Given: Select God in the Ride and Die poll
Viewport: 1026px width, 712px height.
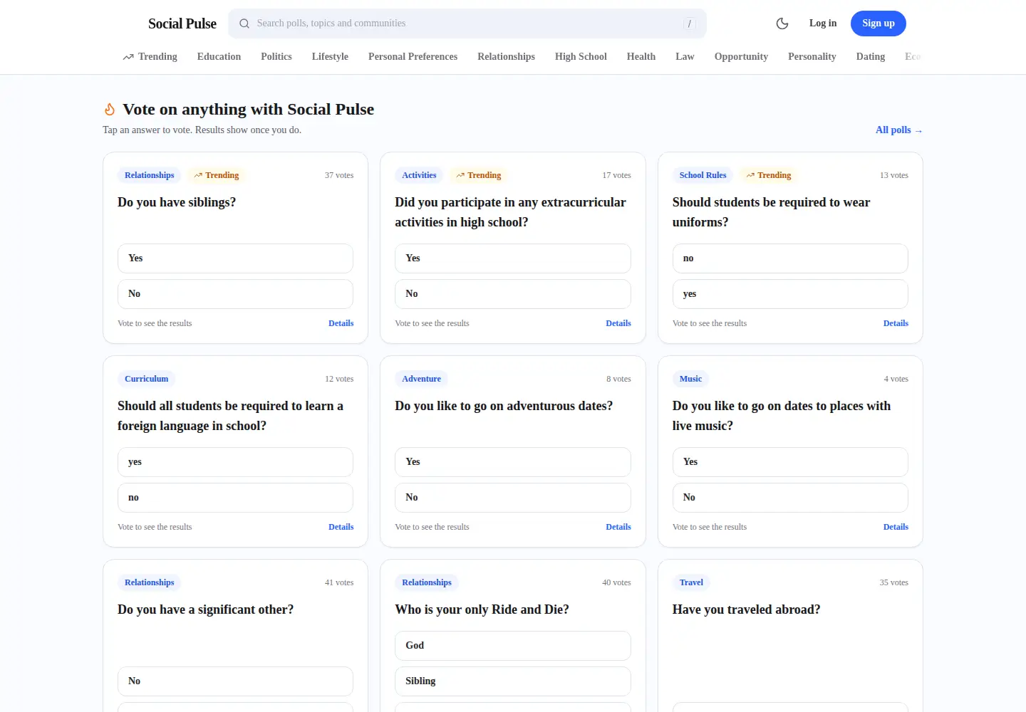Looking at the screenshot, I should point(513,646).
